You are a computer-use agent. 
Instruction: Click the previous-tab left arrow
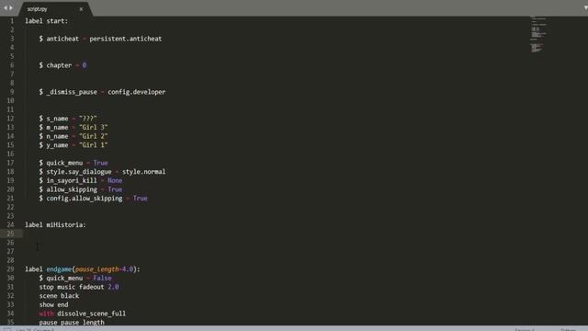(x=6, y=8)
